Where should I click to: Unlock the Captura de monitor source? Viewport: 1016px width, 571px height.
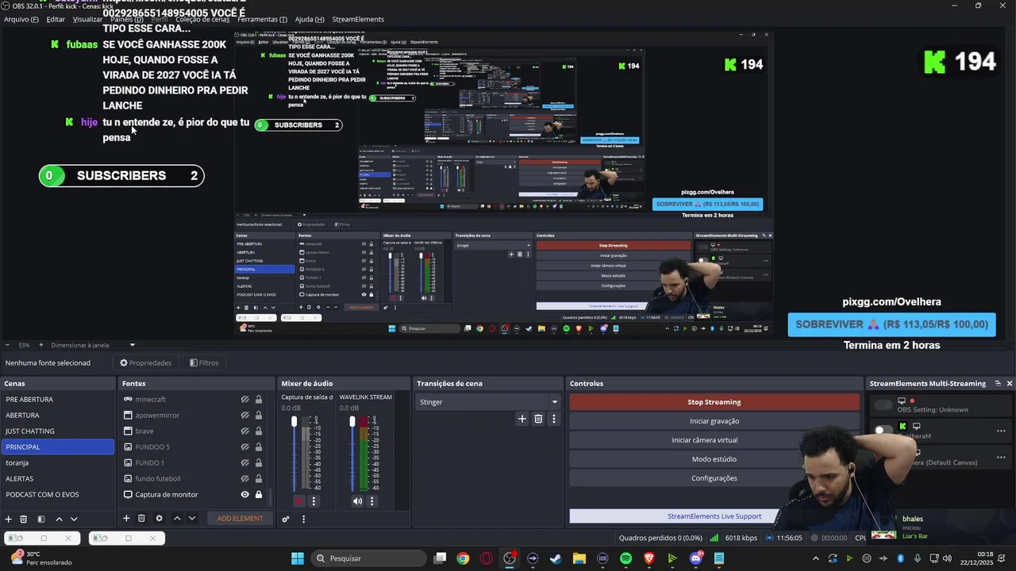[258, 495]
